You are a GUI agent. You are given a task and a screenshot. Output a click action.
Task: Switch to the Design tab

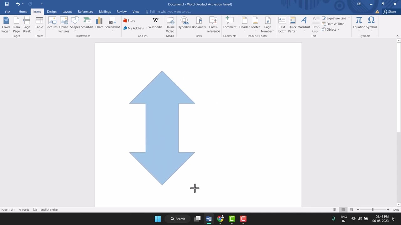click(x=52, y=12)
